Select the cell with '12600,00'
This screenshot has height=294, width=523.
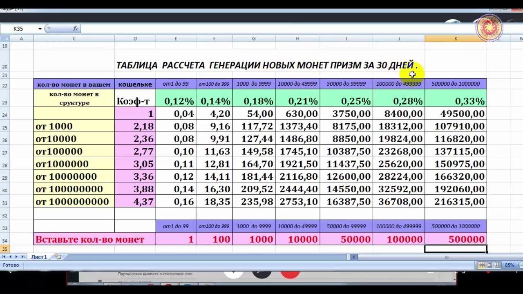click(346, 176)
